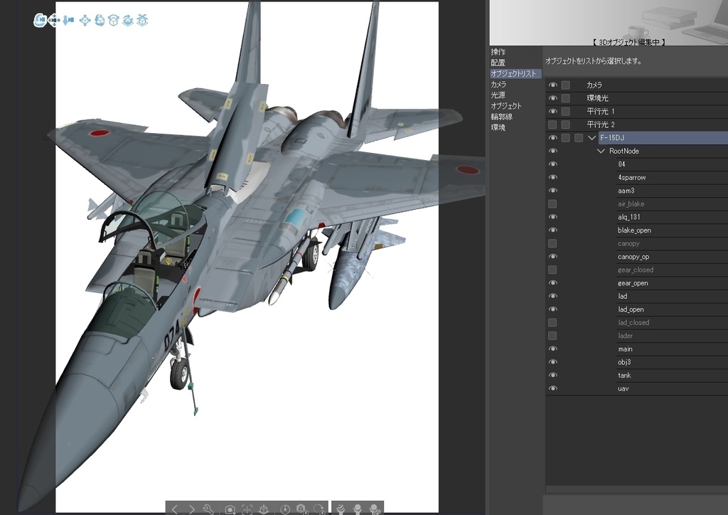
Task: Select the camera zoom forward-back icon
Action: tap(69, 20)
